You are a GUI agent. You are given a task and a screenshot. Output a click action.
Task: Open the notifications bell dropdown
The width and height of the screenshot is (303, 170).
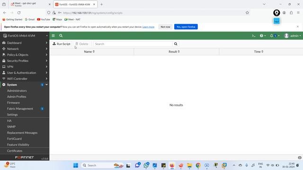(x=275, y=36)
